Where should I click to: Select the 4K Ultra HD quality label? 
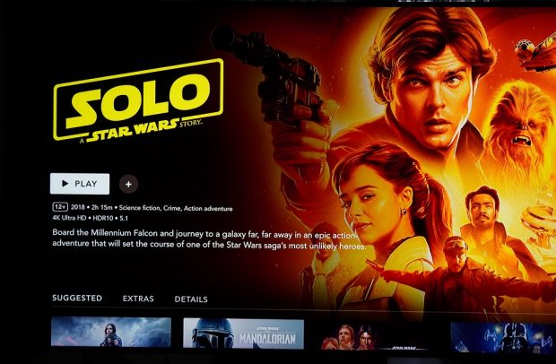tap(70, 218)
